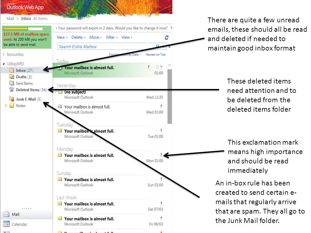This screenshot has width=311, height=233.
Task: Click the opened envelope icon of Wed 01:00 message
Action: pyautogui.click(x=60, y=106)
